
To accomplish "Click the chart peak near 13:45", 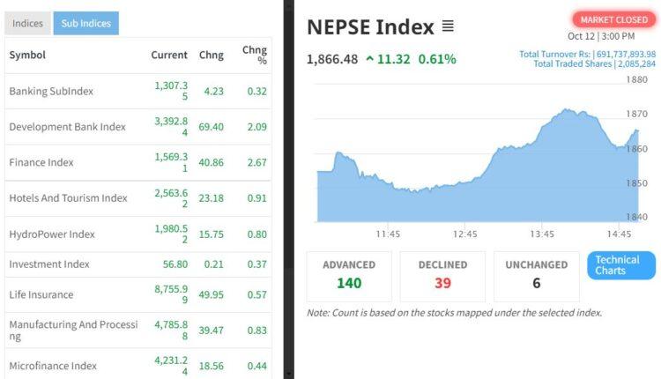I will 568,110.
